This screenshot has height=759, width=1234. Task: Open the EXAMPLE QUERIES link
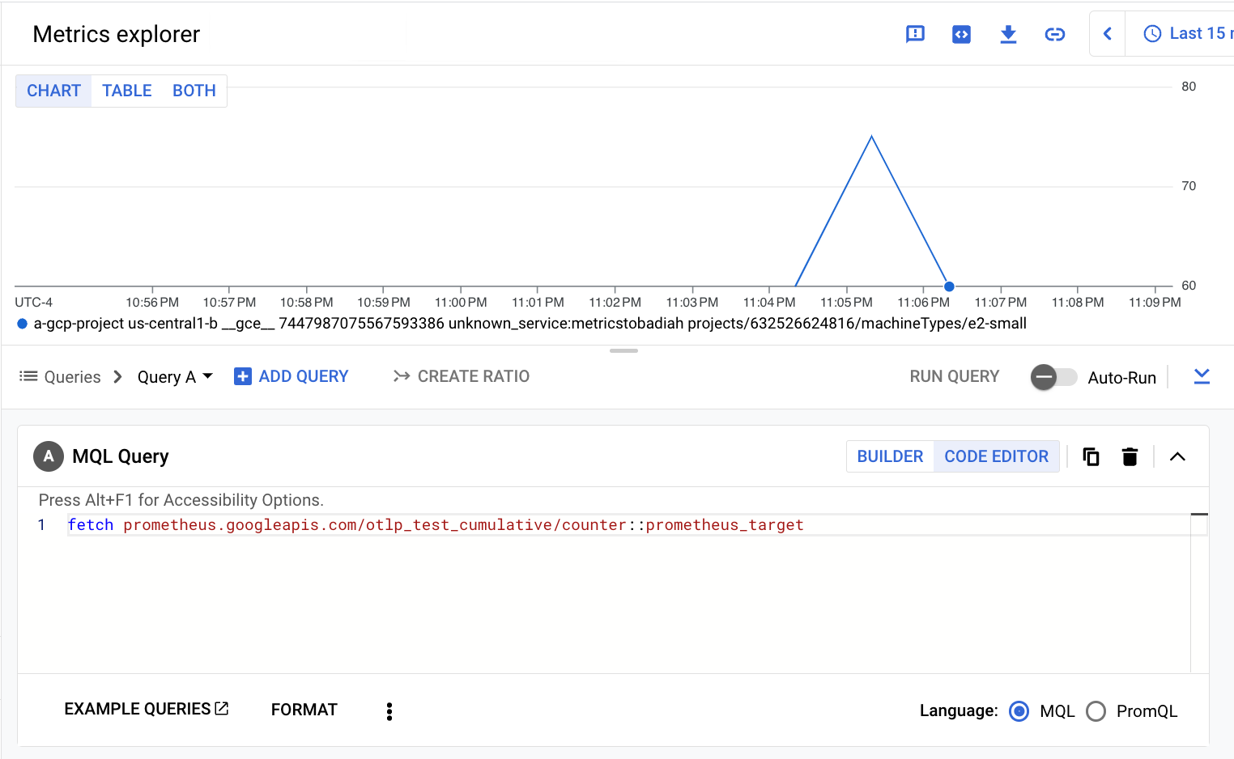click(x=146, y=709)
